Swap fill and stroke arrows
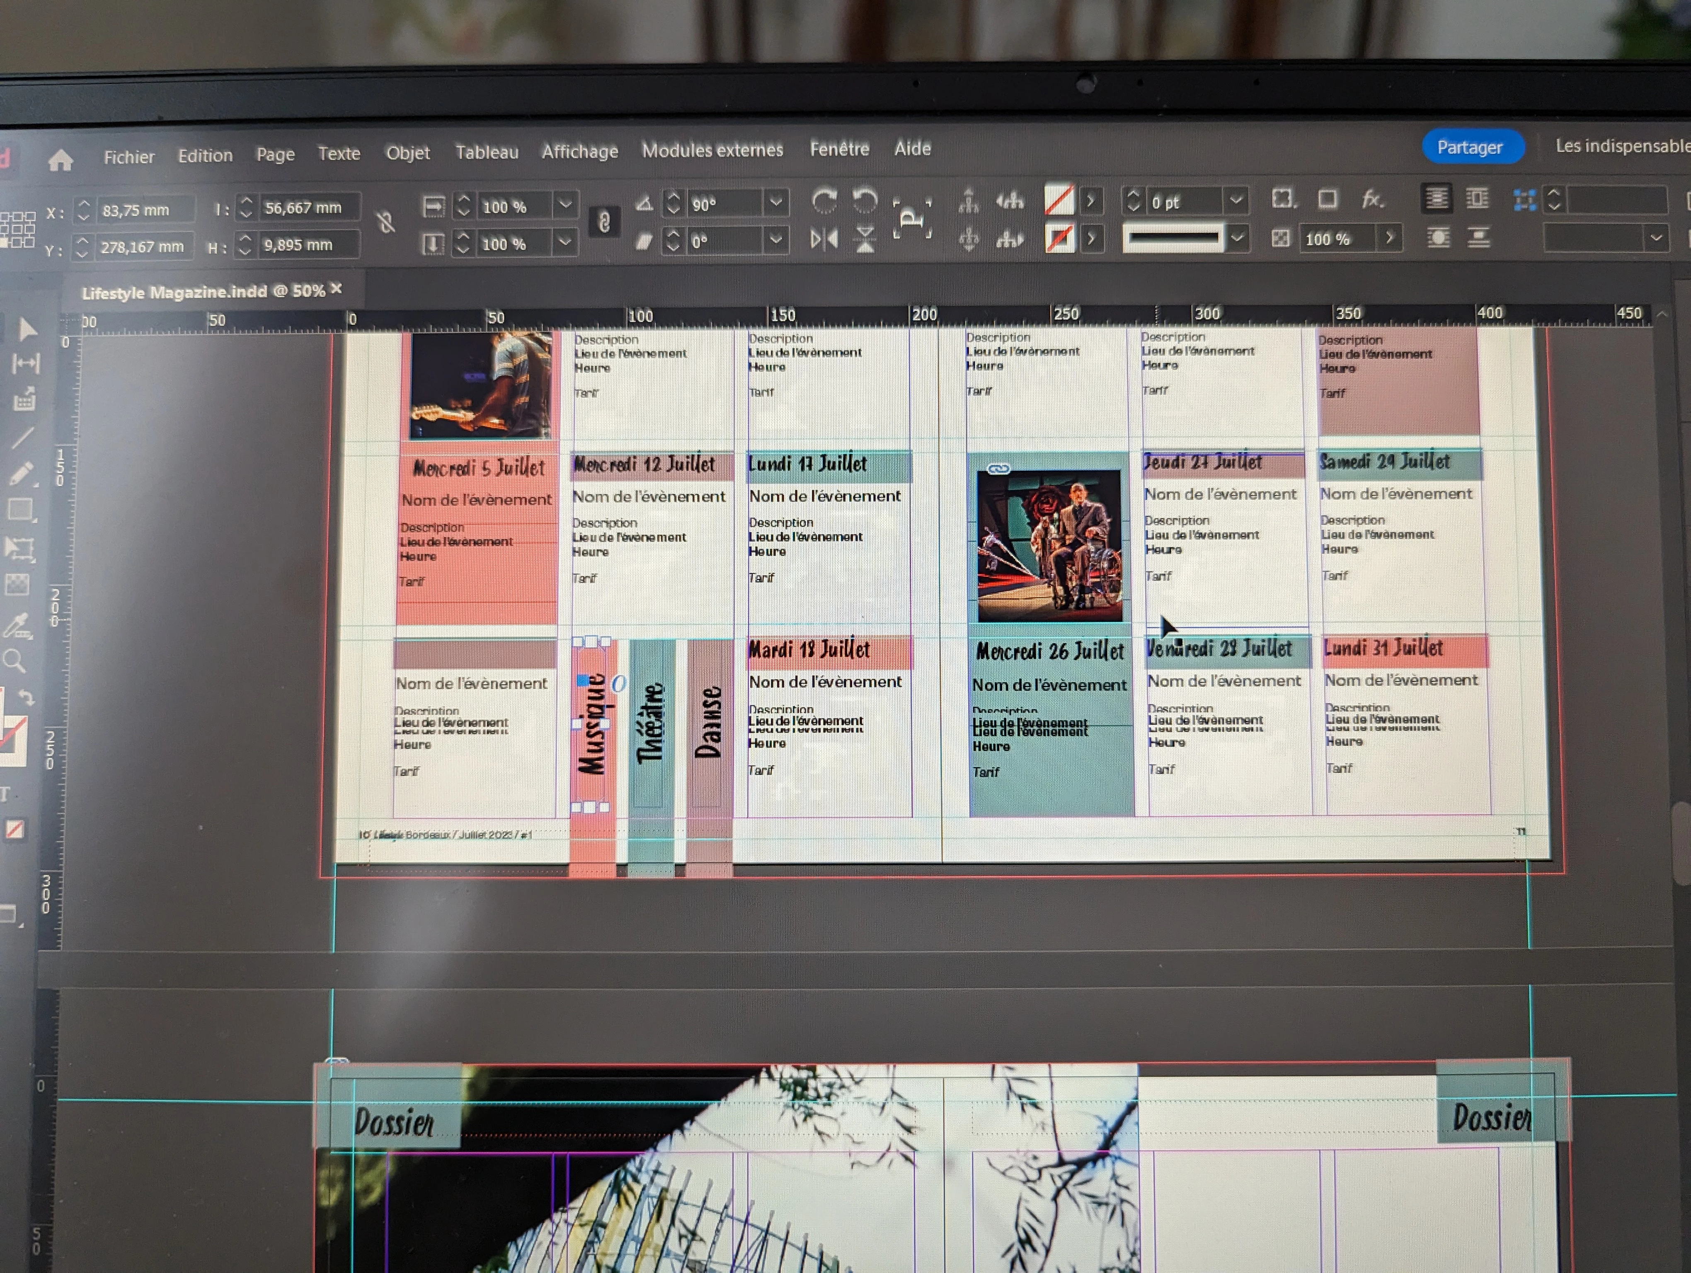 [26, 697]
